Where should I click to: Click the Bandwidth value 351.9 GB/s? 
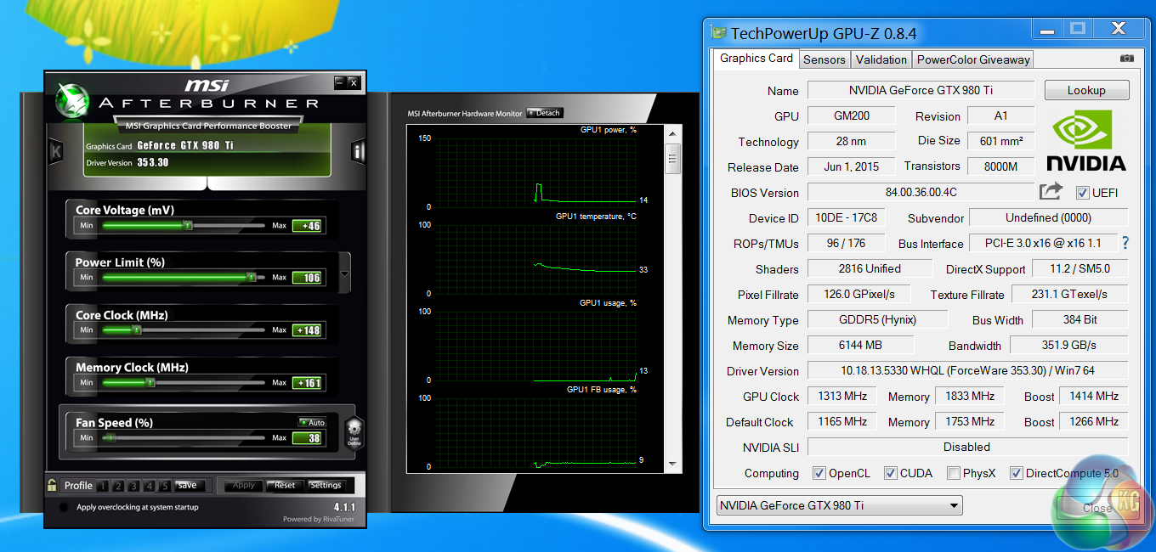1069,345
